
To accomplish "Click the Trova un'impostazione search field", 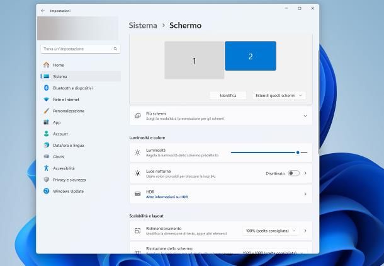I will [x=81, y=49].
